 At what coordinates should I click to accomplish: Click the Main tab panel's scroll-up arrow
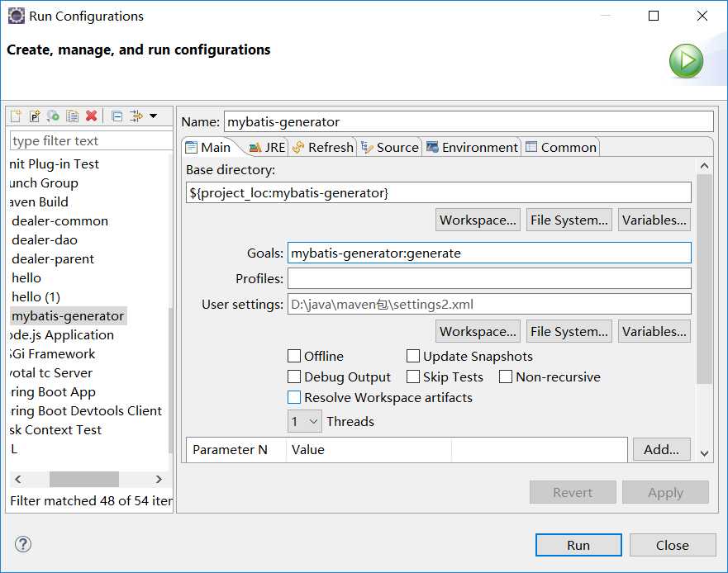(x=704, y=166)
